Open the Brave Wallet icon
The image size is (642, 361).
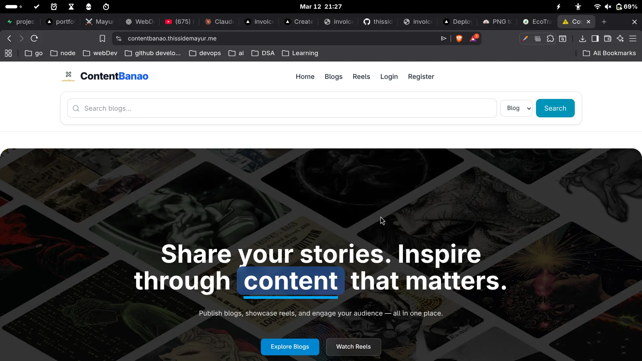coord(608,38)
